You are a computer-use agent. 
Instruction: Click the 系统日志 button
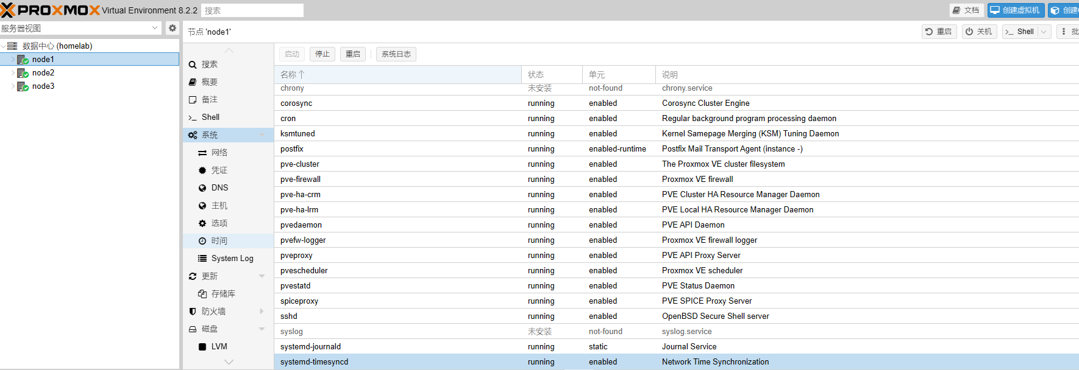[x=396, y=54]
